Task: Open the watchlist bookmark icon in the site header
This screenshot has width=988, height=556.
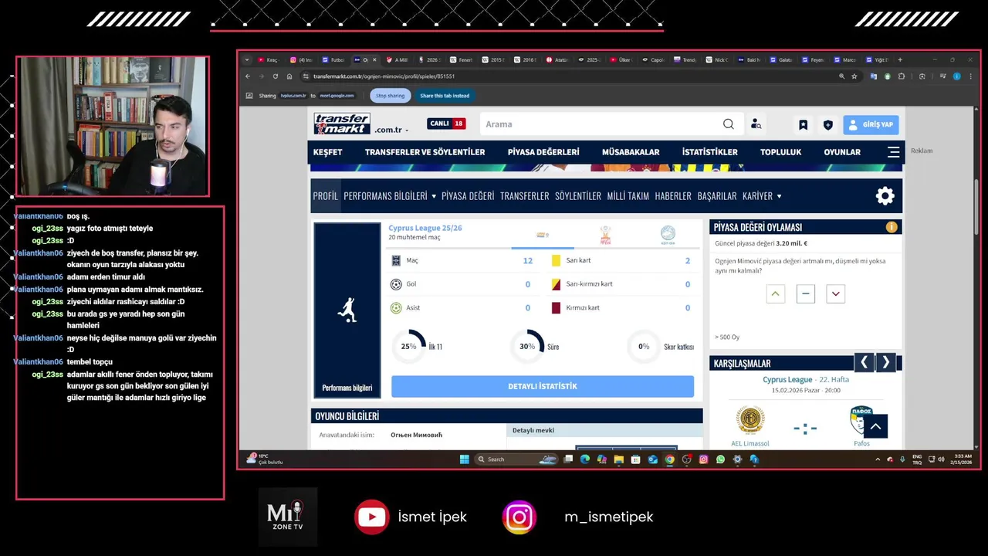Action: [x=803, y=124]
